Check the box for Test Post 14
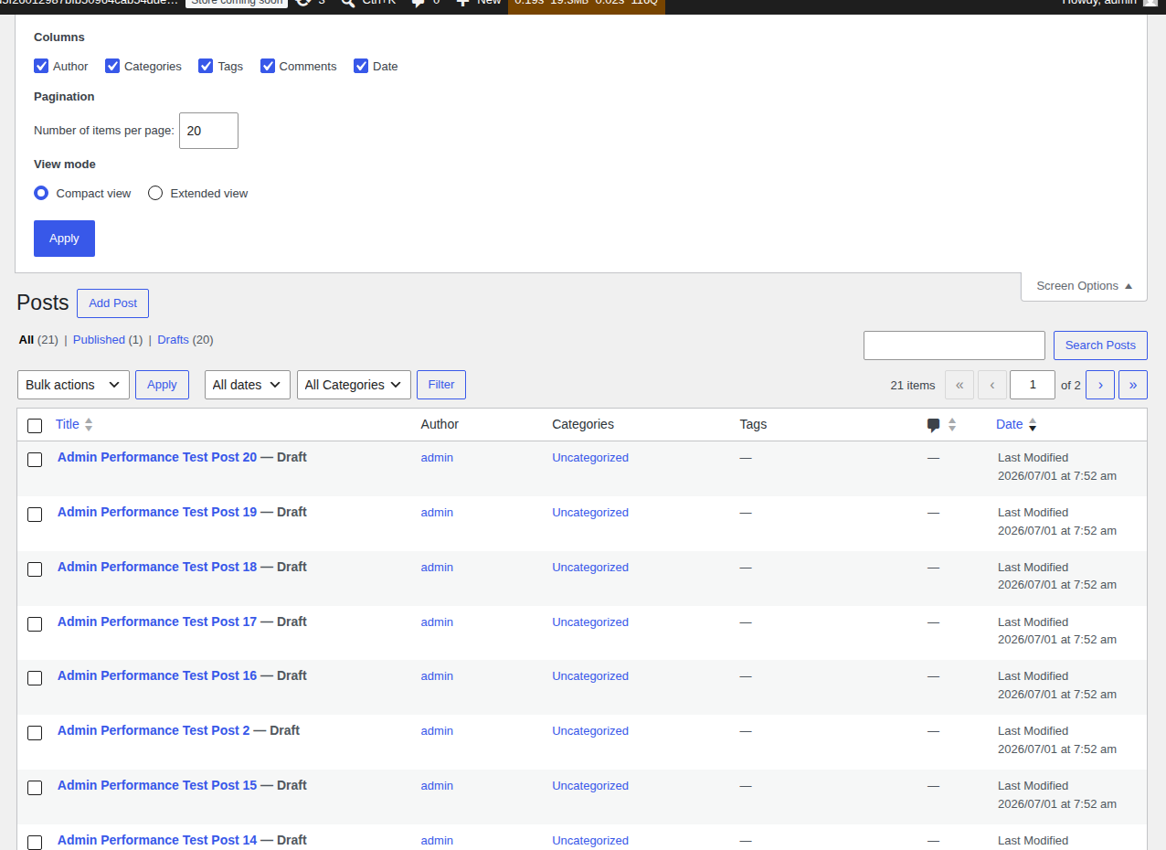Viewport: 1166px width, 850px height. [x=35, y=843]
